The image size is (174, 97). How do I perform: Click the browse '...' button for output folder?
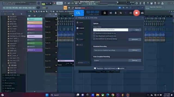point(130,30)
